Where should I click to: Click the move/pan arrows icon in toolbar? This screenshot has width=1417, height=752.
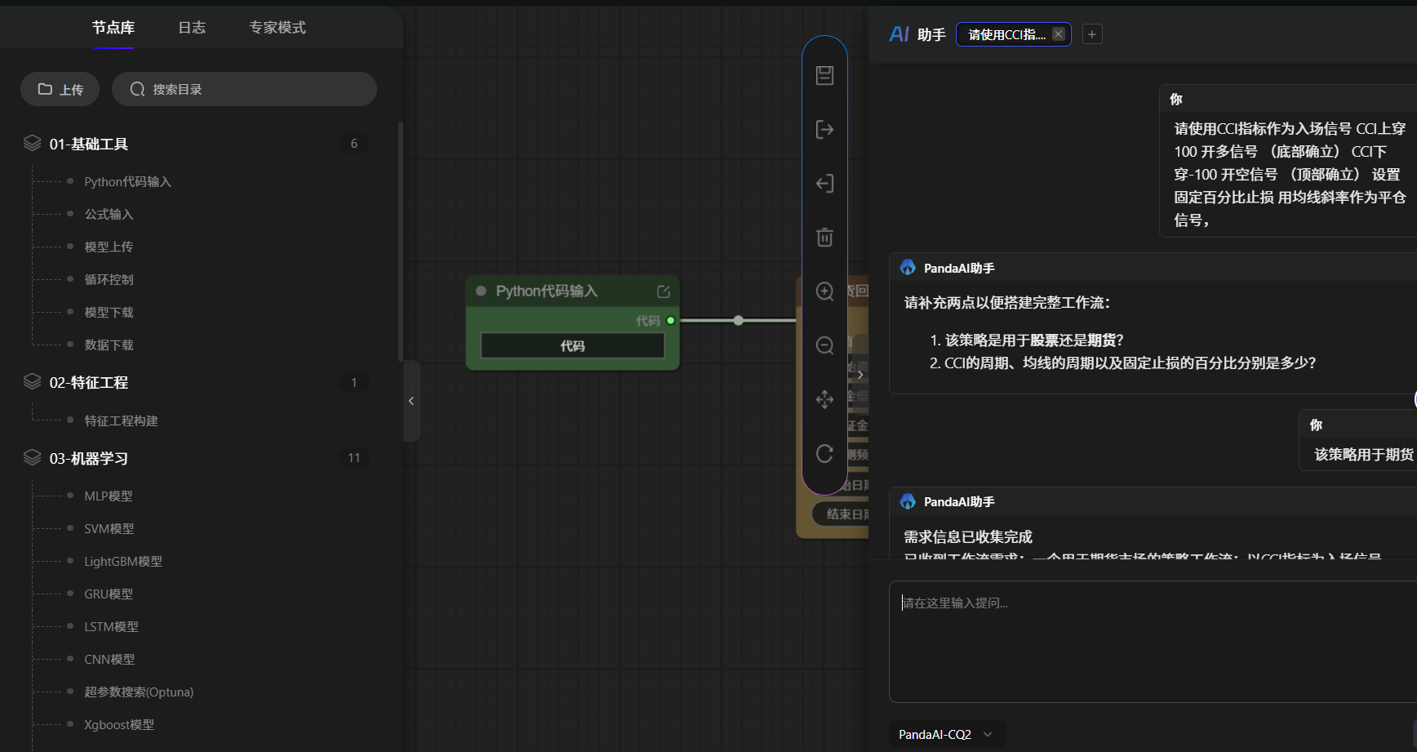pos(824,399)
